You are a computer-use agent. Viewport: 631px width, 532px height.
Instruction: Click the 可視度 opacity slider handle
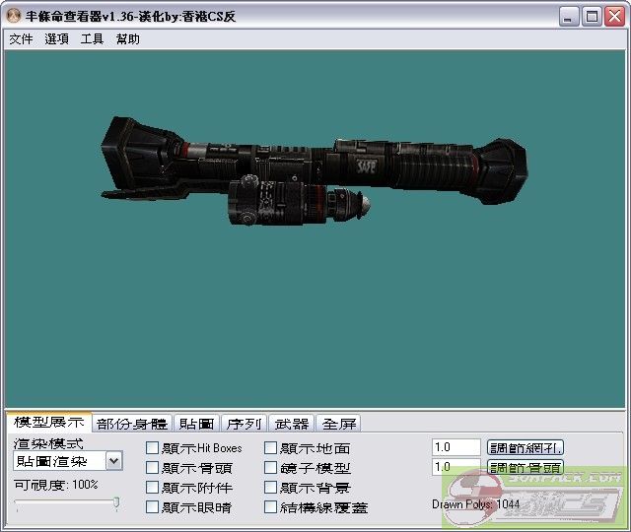tap(116, 503)
